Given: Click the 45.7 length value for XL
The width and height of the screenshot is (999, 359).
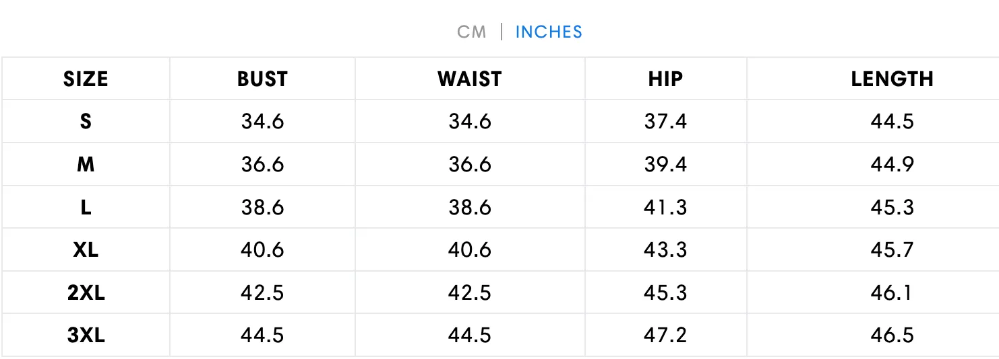Looking at the screenshot, I should coord(892,249).
